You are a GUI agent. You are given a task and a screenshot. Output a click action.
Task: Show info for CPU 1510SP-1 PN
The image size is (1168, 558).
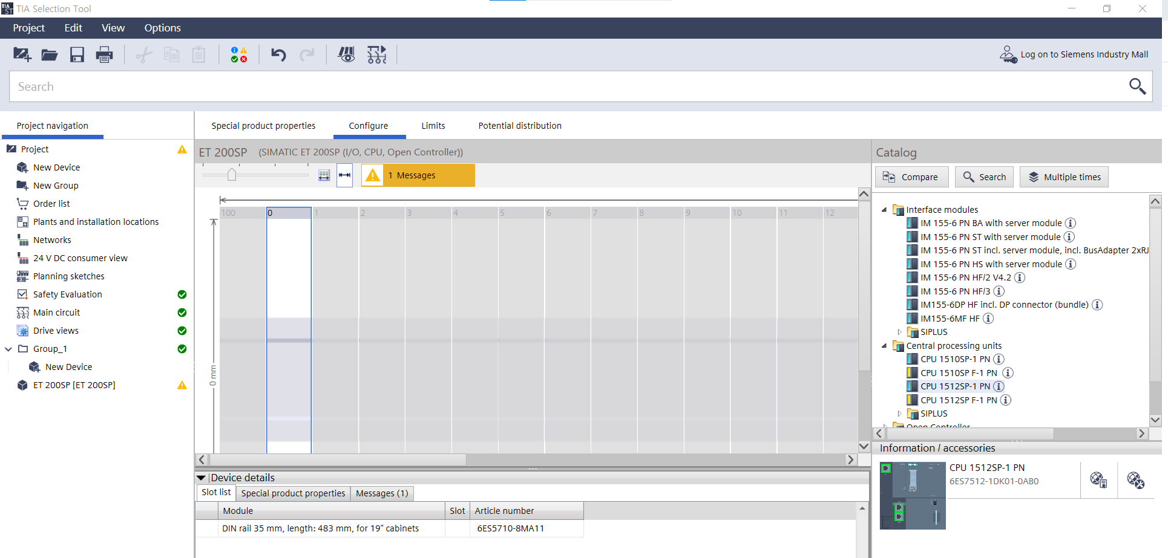(x=999, y=359)
